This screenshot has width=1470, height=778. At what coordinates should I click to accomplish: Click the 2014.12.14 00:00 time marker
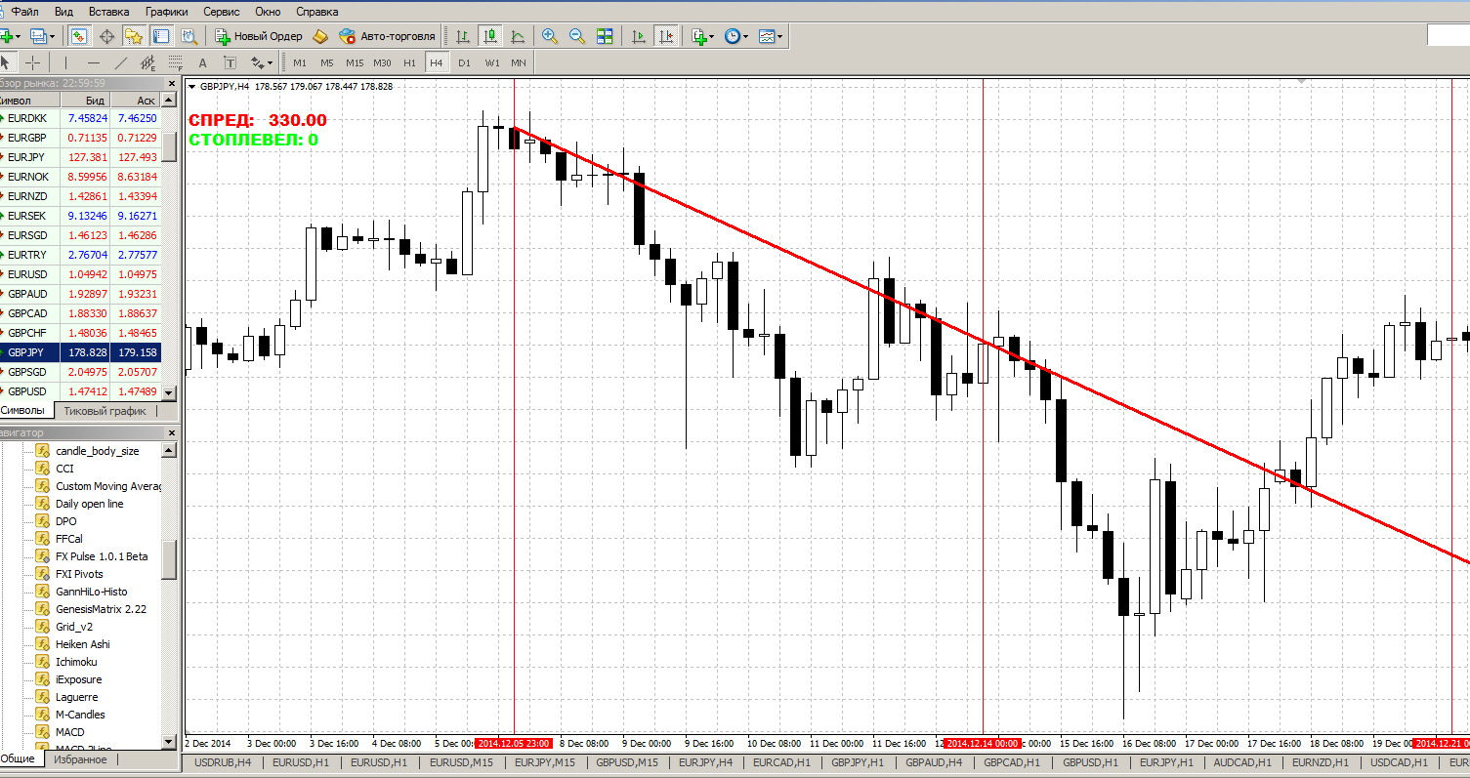[x=983, y=744]
